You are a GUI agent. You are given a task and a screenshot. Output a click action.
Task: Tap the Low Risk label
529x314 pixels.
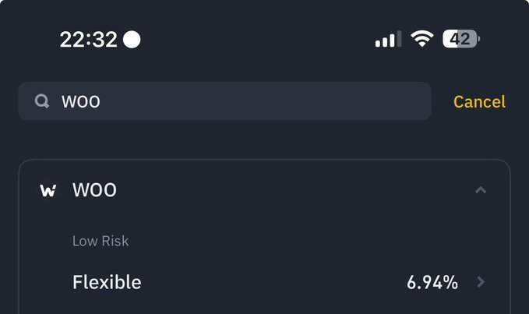[101, 241]
